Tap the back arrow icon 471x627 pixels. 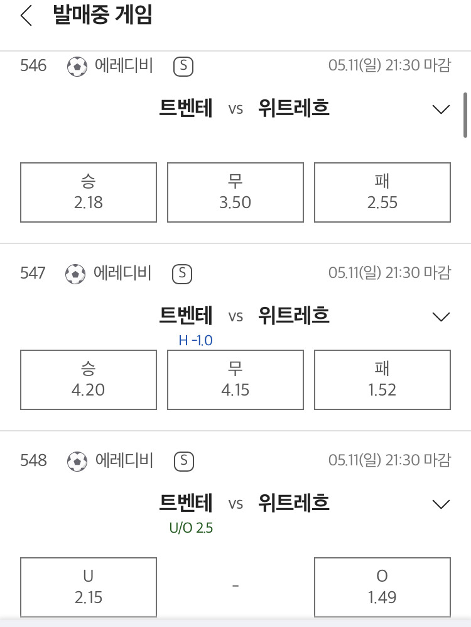26,16
